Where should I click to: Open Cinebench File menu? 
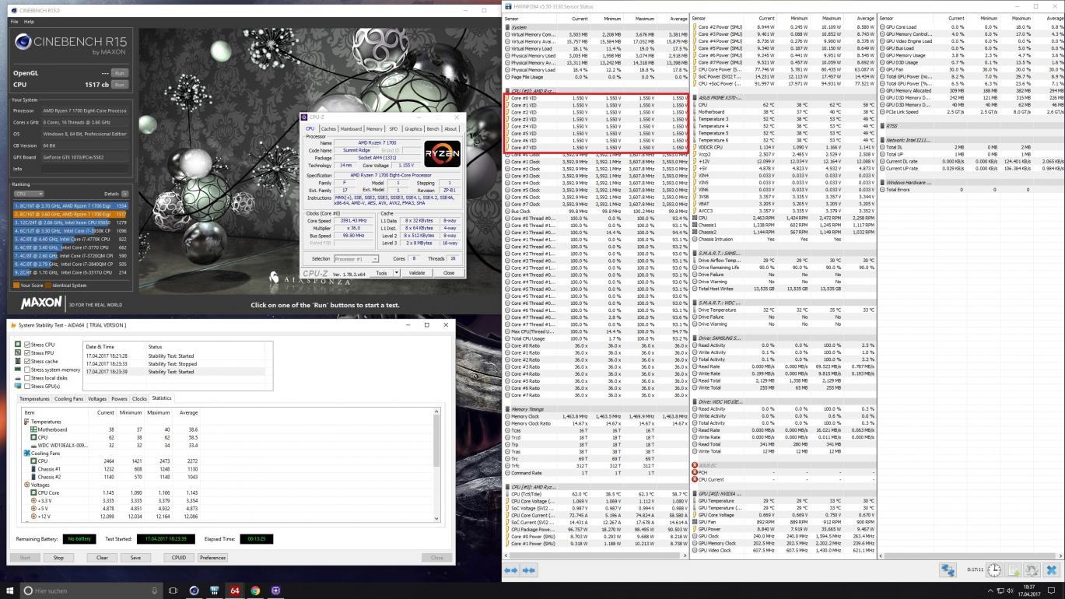14,22
